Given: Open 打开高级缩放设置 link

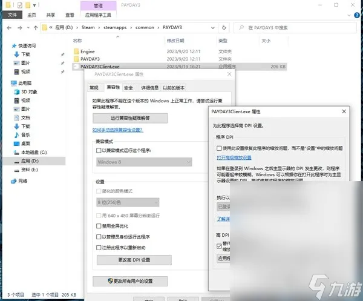Looking at the screenshot, I should click(x=234, y=158).
